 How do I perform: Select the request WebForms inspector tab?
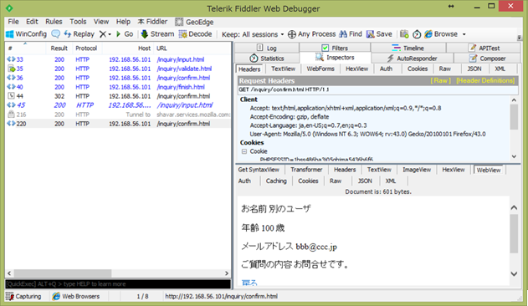(320, 69)
